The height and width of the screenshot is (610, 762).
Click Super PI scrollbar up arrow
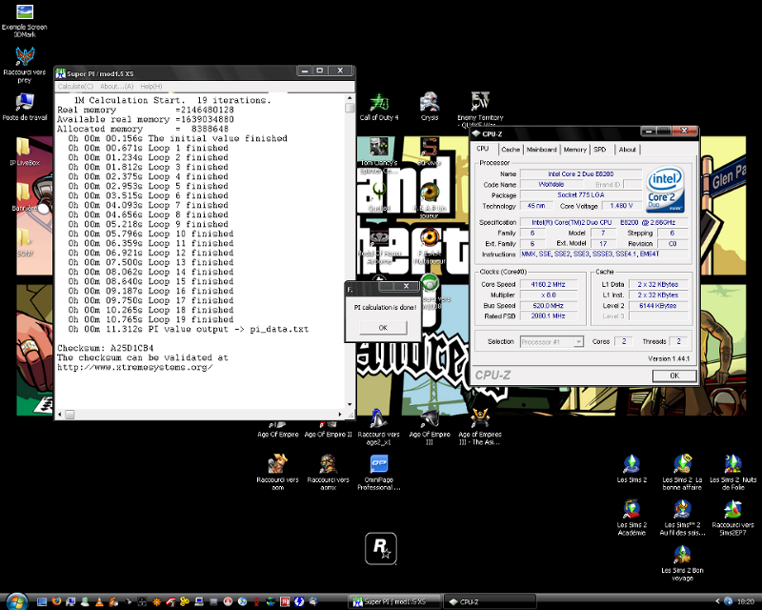click(350, 98)
